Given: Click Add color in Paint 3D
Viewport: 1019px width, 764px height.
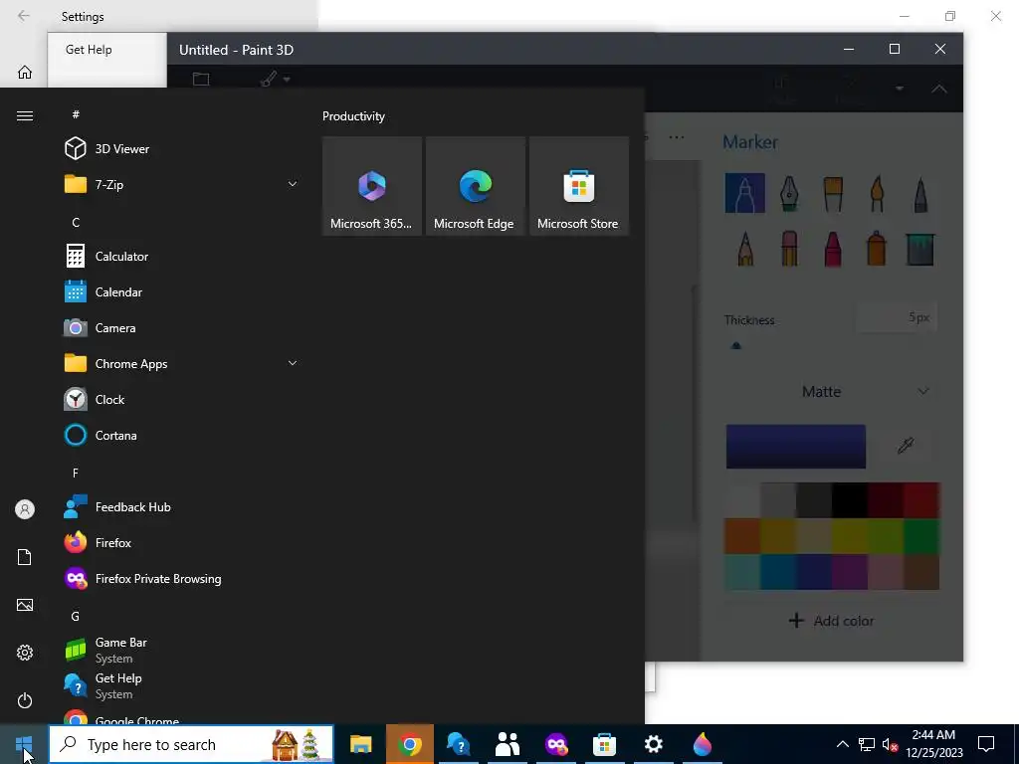Looking at the screenshot, I should point(831,621).
